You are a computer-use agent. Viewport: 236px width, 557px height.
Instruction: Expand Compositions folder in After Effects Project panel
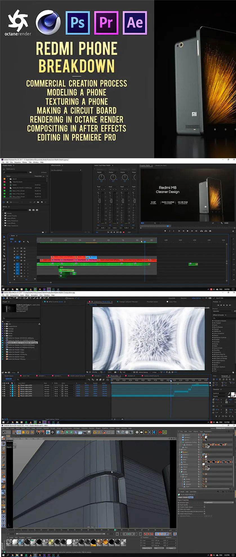pyautogui.click(x=5, y=326)
